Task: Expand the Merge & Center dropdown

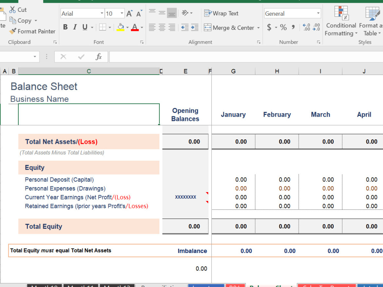Action: pos(259,28)
